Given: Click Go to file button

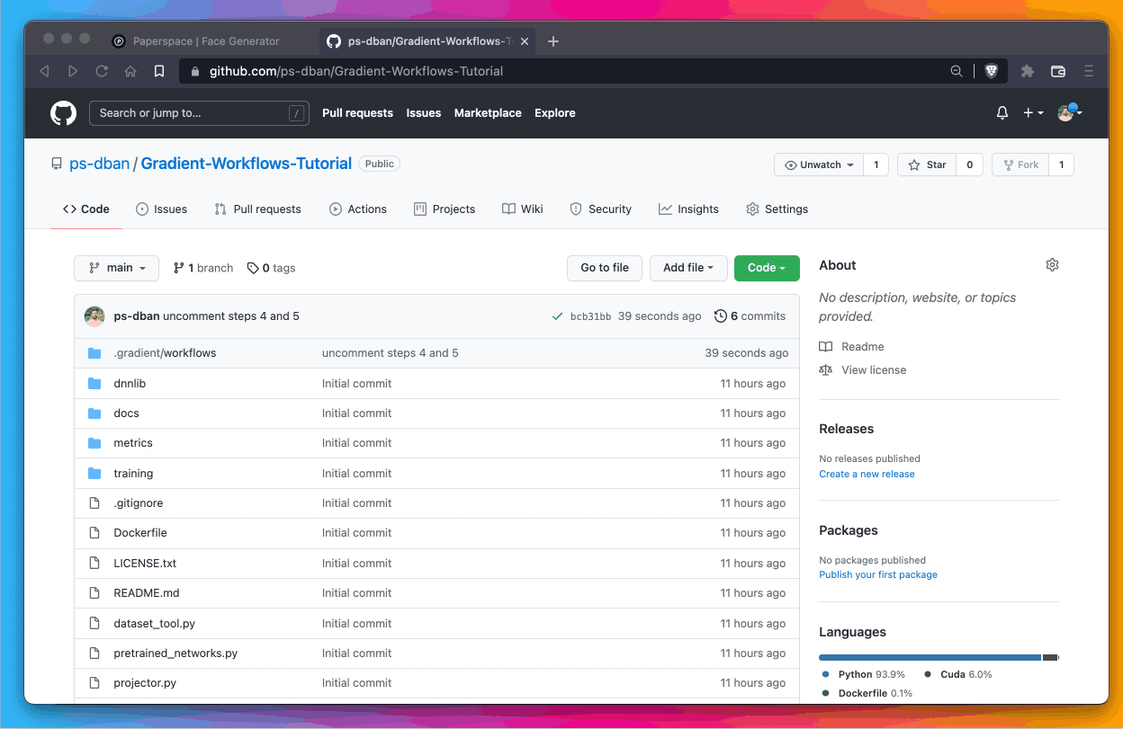Looking at the screenshot, I should (x=605, y=268).
